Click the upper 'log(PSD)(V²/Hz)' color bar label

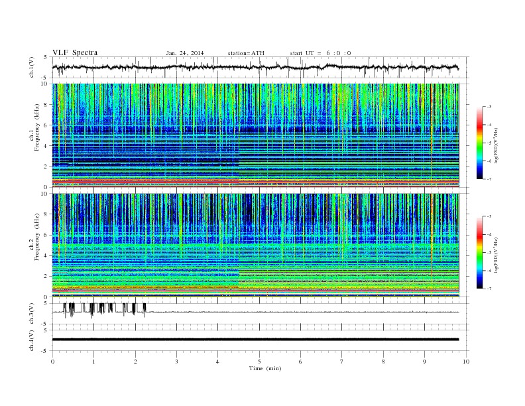496,145
